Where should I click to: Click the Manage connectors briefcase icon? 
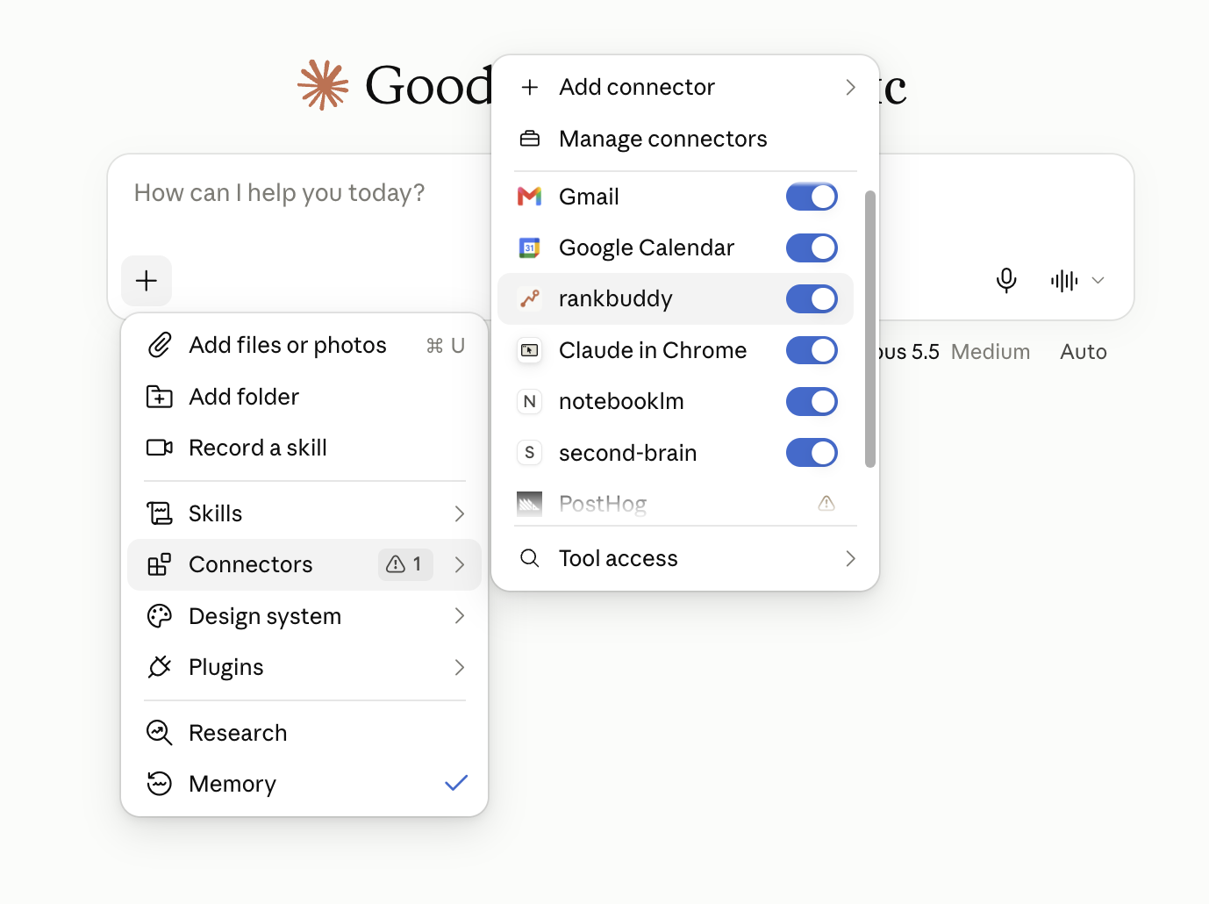click(530, 139)
